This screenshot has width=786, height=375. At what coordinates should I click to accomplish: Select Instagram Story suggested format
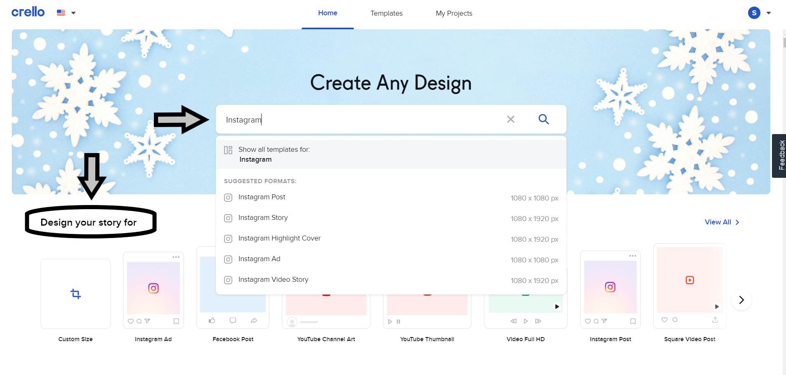coord(391,218)
